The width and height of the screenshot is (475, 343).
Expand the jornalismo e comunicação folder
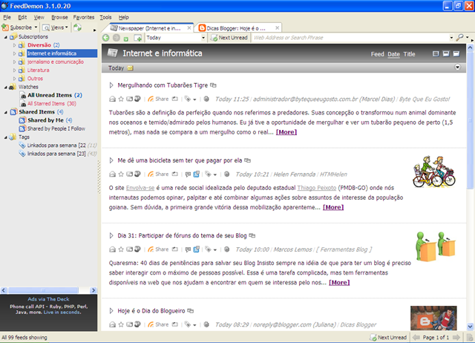click(x=14, y=62)
